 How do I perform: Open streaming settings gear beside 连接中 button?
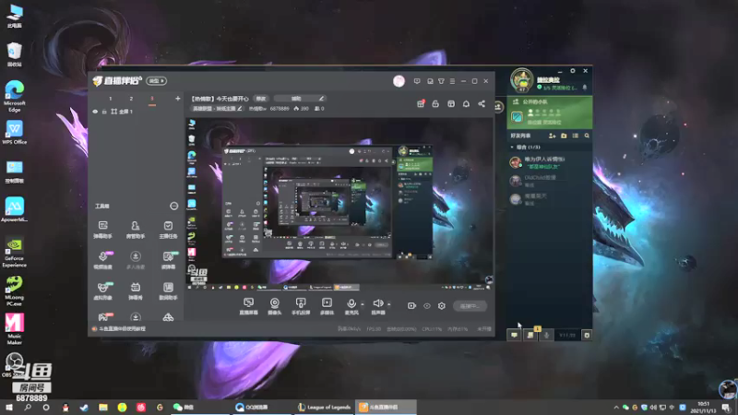tap(442, 306)
